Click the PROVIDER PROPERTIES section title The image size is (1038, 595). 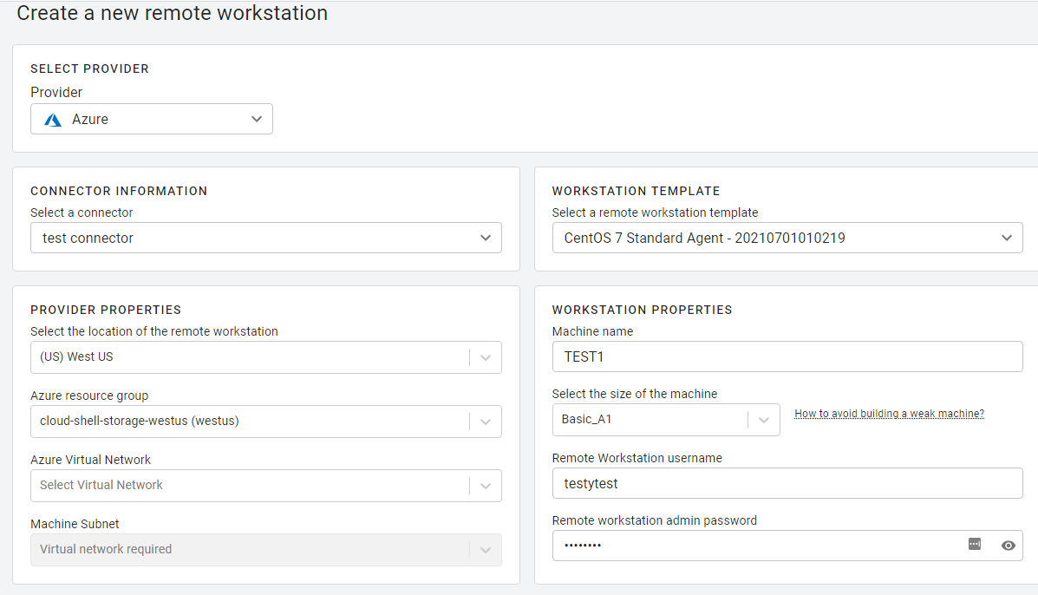106,310
